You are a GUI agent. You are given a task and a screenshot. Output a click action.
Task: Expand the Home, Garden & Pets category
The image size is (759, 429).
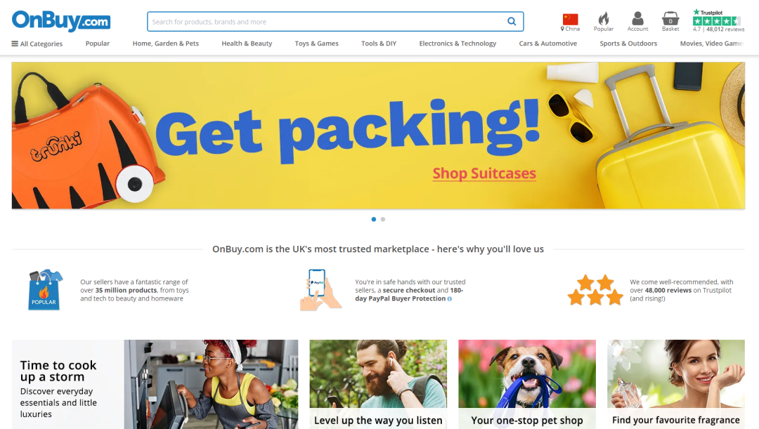pos(166,44)
